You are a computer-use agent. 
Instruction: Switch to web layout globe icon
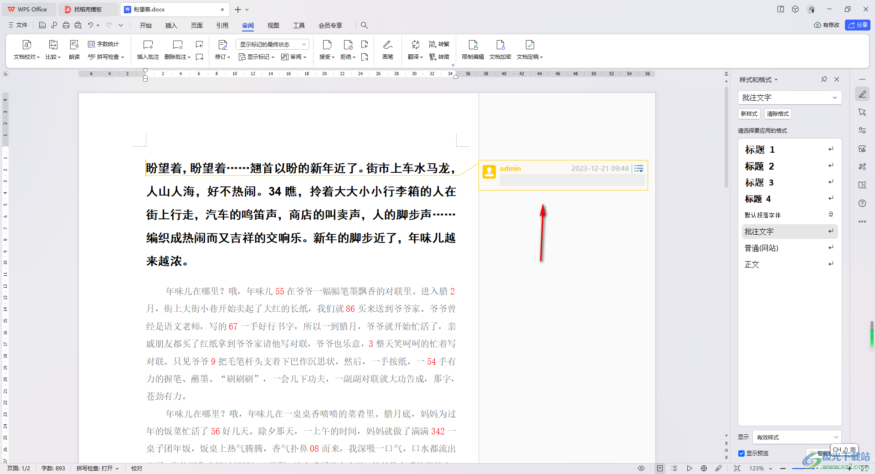point(704,468)
